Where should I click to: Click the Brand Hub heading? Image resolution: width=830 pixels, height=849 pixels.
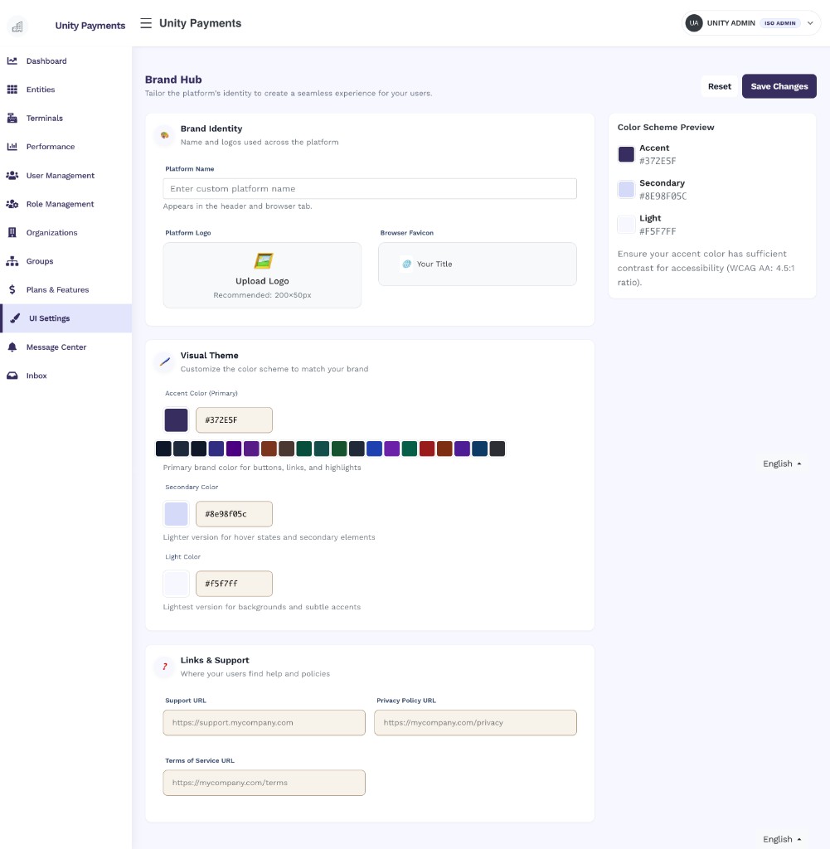tap(173, 80)
